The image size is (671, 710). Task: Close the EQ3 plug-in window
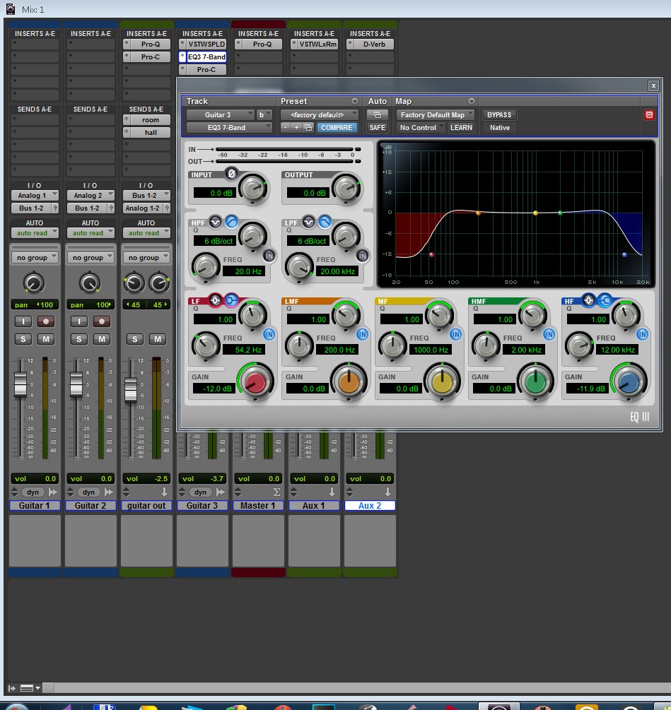pyautogui.click(x=653, y=85)
